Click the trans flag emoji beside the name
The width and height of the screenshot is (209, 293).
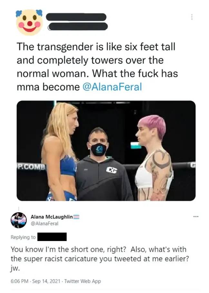[76, 217]
